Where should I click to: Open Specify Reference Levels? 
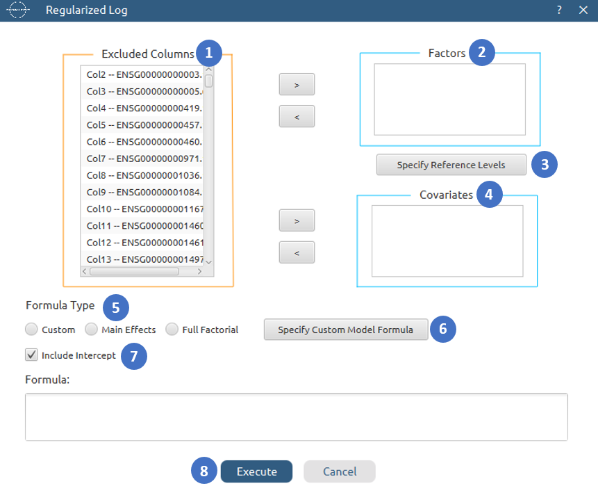(x=451, y=165)
